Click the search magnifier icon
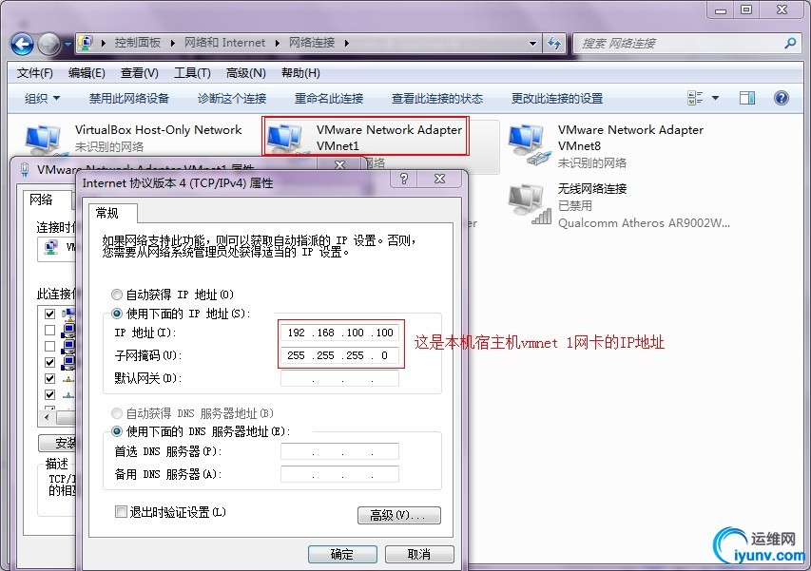 click(790, 44)
